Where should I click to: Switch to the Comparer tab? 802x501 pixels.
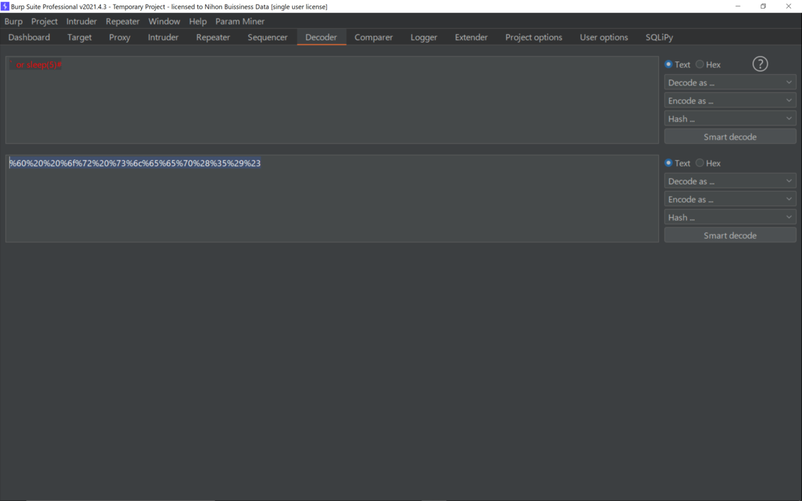(x=374, y=37)
